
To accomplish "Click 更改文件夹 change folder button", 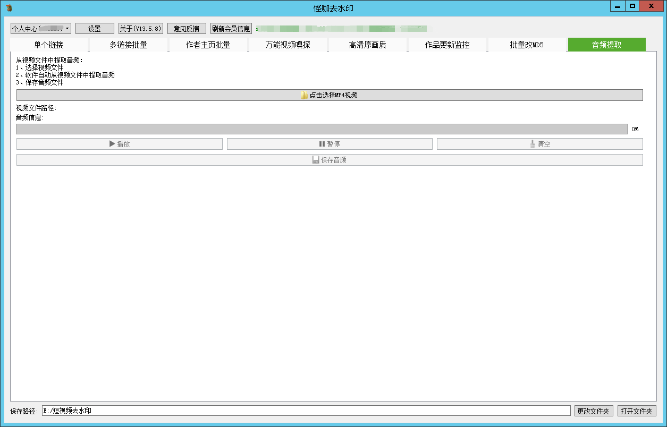I will pyautogui.click(x=594, y=411).
